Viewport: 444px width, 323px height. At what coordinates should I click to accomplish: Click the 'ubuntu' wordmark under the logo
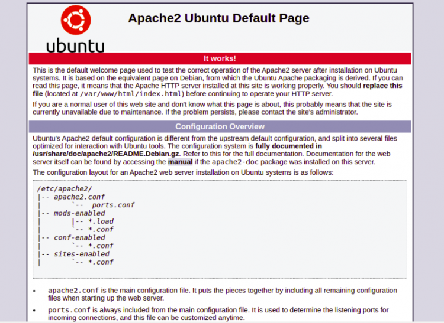click(x=75, y=45)
